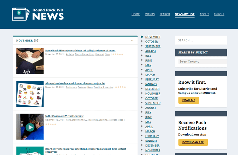Select the second MARCH link in month list

[x=150, y=131]
